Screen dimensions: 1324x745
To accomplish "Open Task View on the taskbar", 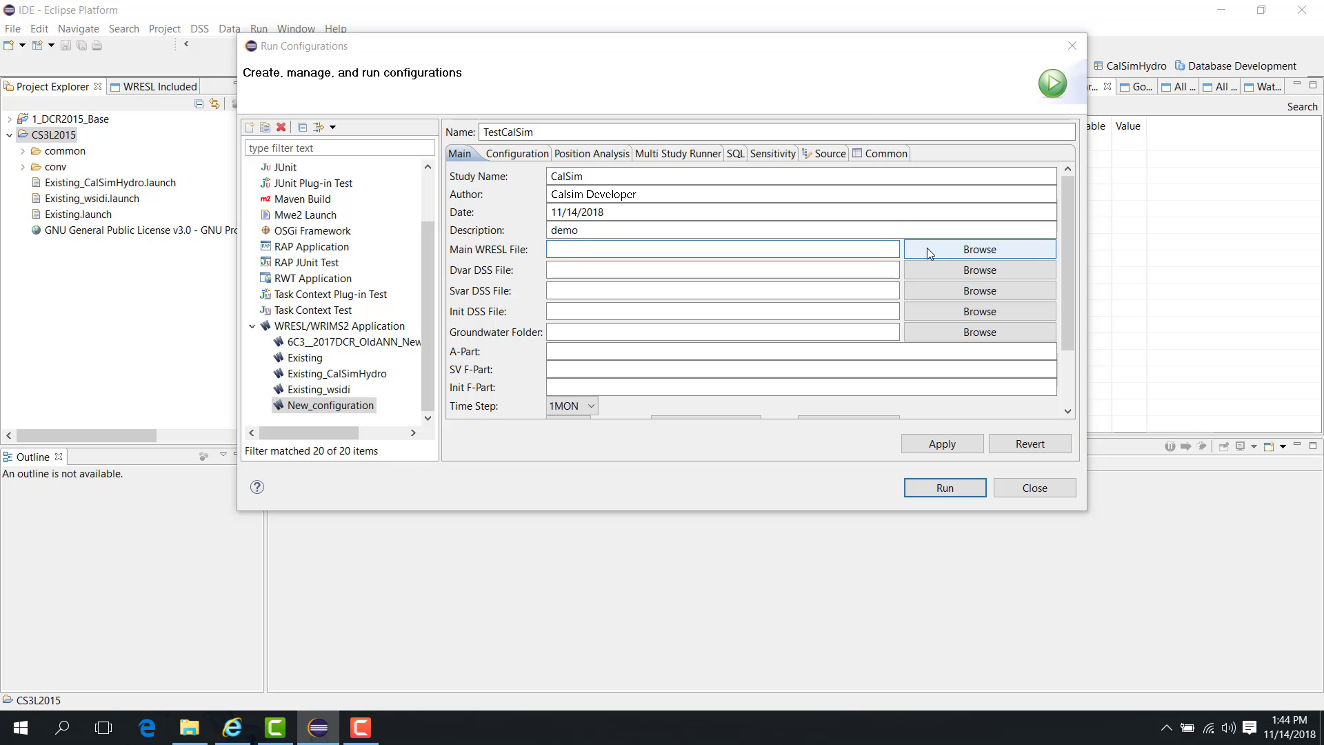I will (104, 728).
